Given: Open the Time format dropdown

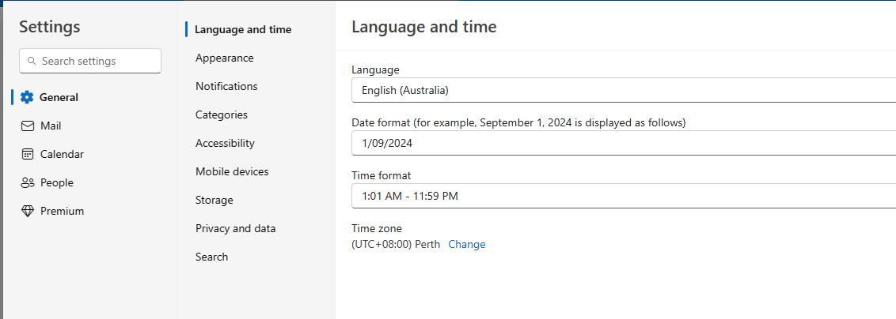Looking at the screenshot, I should click(x=624, y=196).
